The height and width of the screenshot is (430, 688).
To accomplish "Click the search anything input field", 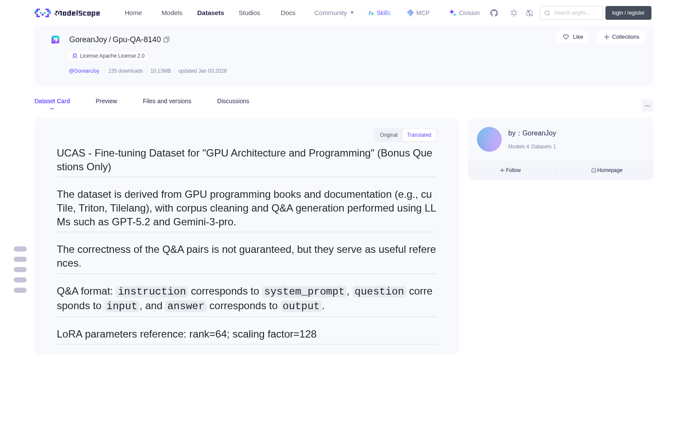I will 571,13.
